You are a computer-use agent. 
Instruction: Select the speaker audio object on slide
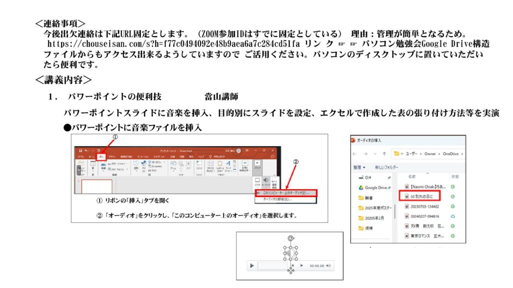(x=290, y=254)
